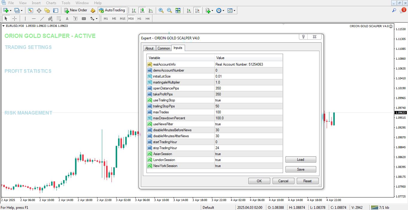This screenshot has width=408, height=210.
Task: Switch to the About tab
Action: [x=149, y=48]
